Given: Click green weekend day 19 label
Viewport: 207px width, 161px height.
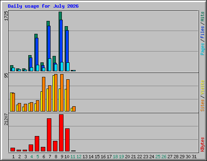Looking at the screenshot, I should point(121,157).
